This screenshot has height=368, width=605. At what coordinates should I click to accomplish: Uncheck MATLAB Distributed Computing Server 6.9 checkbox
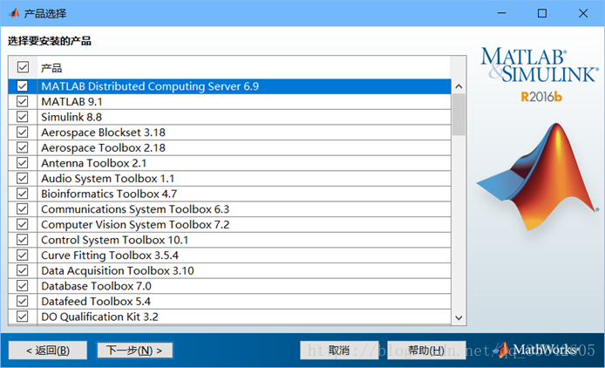click(x=23, y=86)
